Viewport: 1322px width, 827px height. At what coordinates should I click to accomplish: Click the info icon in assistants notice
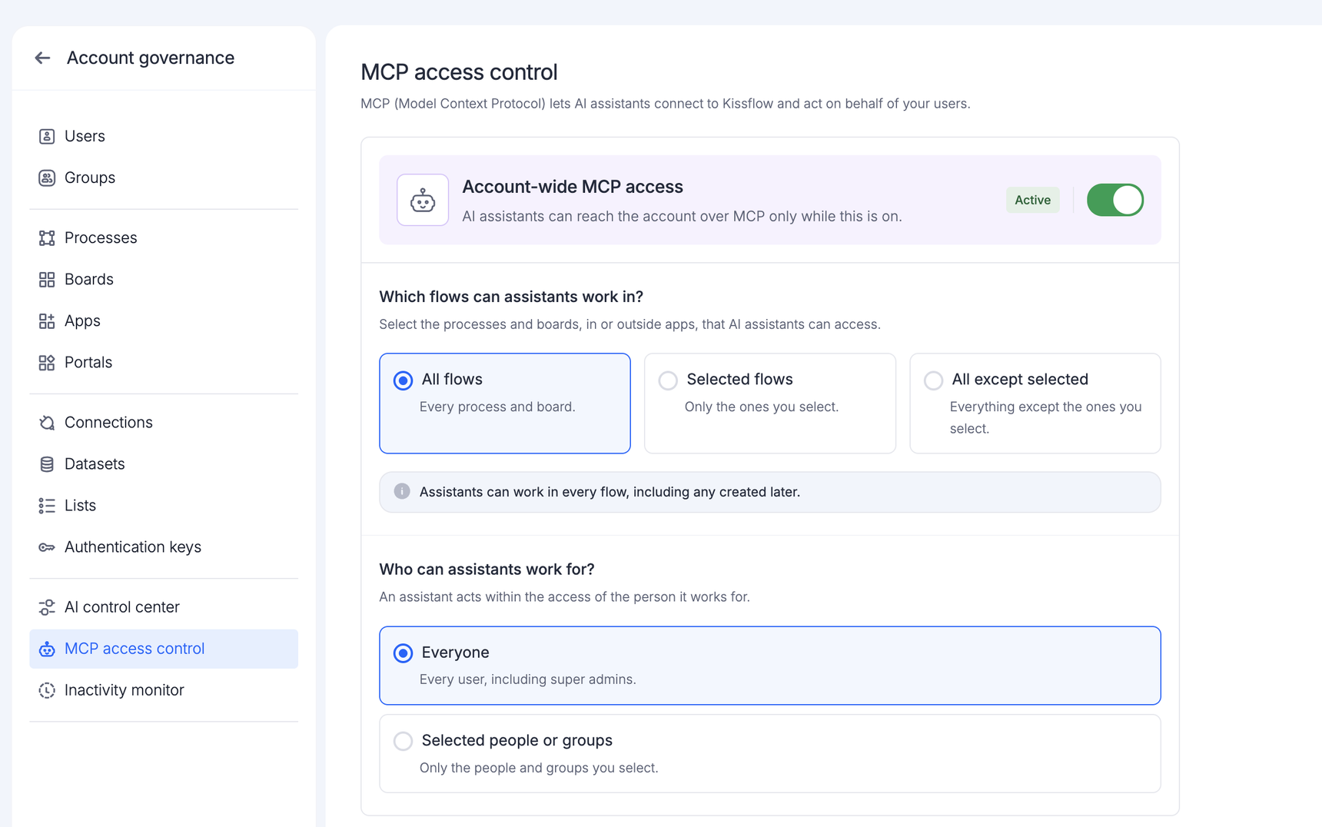pos(402,491)
